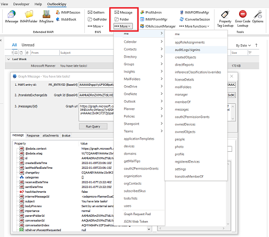Open the View ribbon tab
The height and width of the screenshot is (237, 269).
pyautogui.click(x=4, y=4)
